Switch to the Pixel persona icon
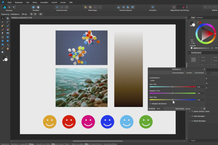Screen dimensions: 218x145 point(9,7)
